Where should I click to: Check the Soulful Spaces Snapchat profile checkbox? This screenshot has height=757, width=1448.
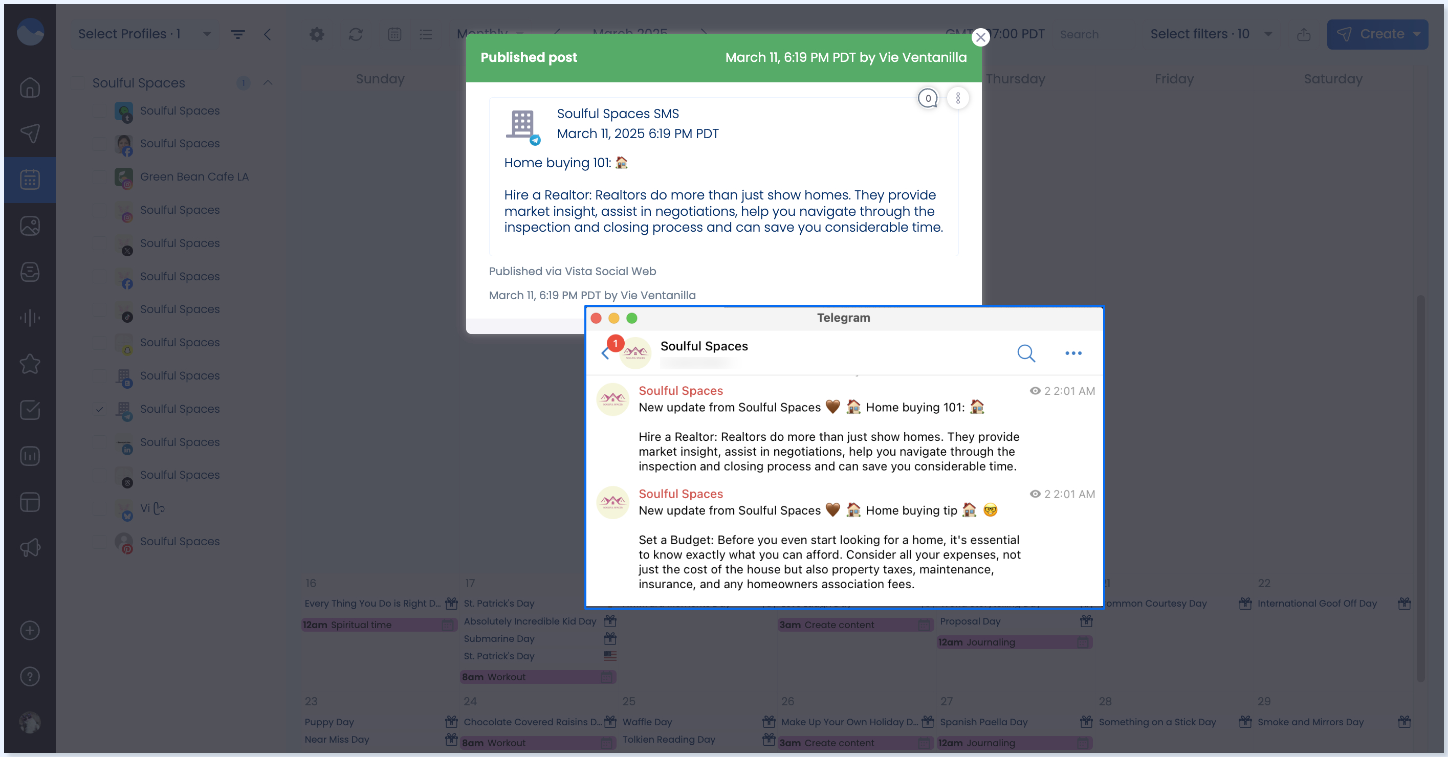tap(99, 342)
